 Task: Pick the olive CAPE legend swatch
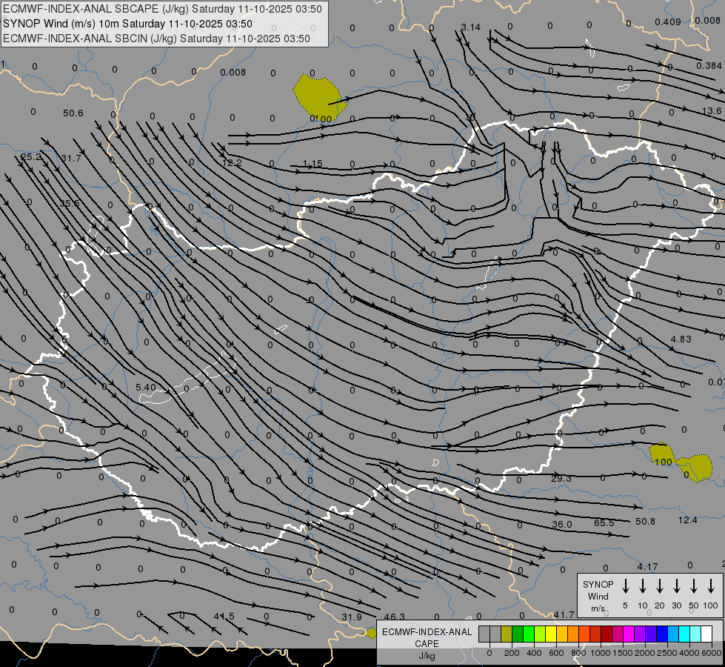(x=507, y=634)
